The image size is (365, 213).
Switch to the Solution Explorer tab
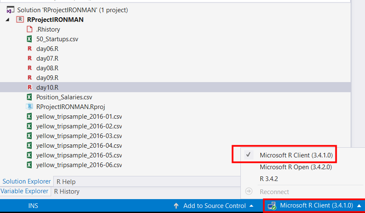coord(27,181)
